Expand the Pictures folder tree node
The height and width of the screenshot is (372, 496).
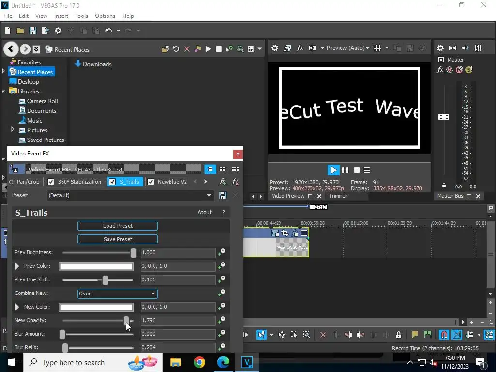click(13, 129)
